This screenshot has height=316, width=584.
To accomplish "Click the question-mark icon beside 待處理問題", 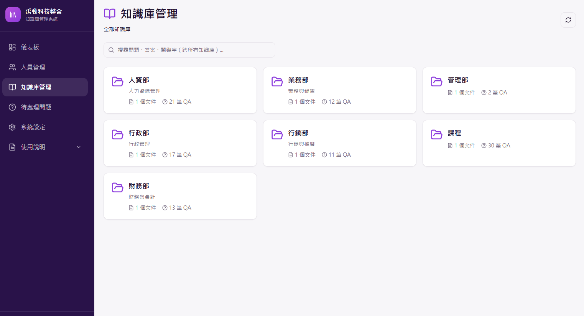I will coord(12,107).
